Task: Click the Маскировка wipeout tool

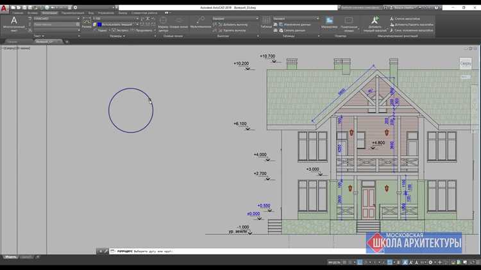Action: (329, 22)
